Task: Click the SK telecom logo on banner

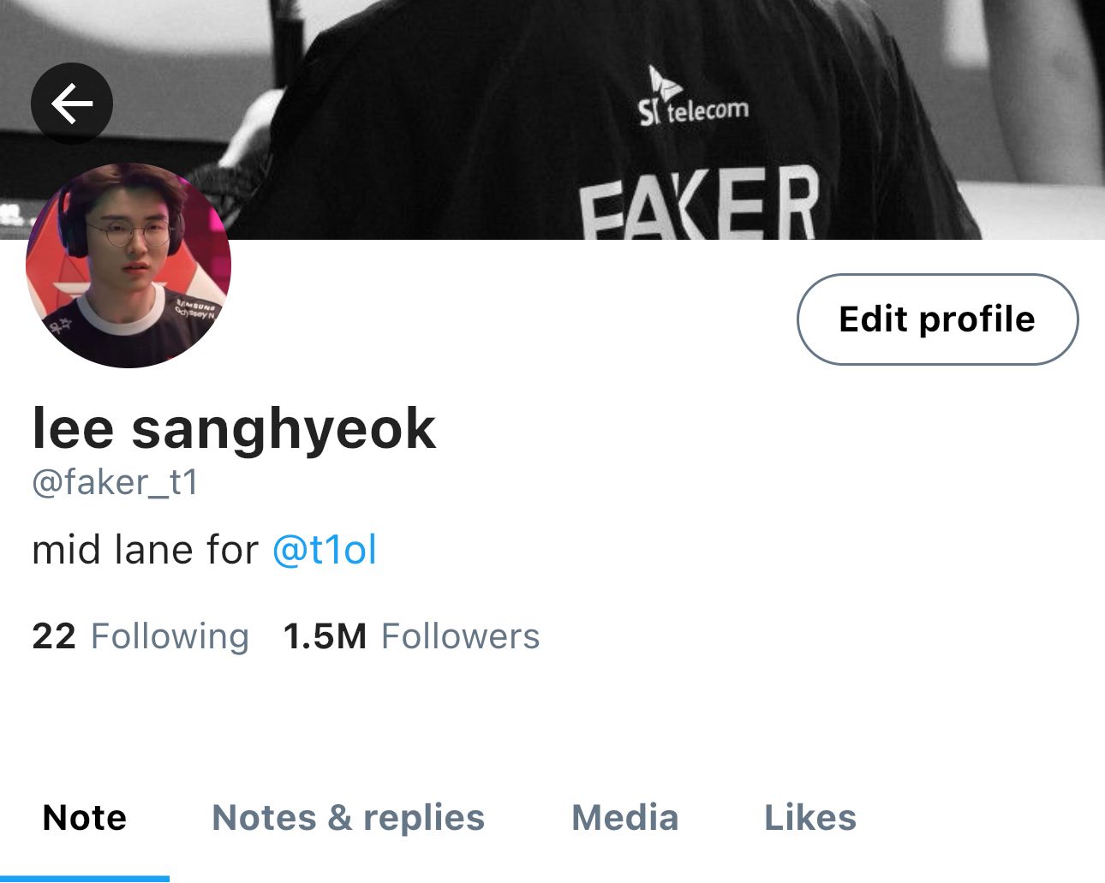Action: [x=694, y=97]
